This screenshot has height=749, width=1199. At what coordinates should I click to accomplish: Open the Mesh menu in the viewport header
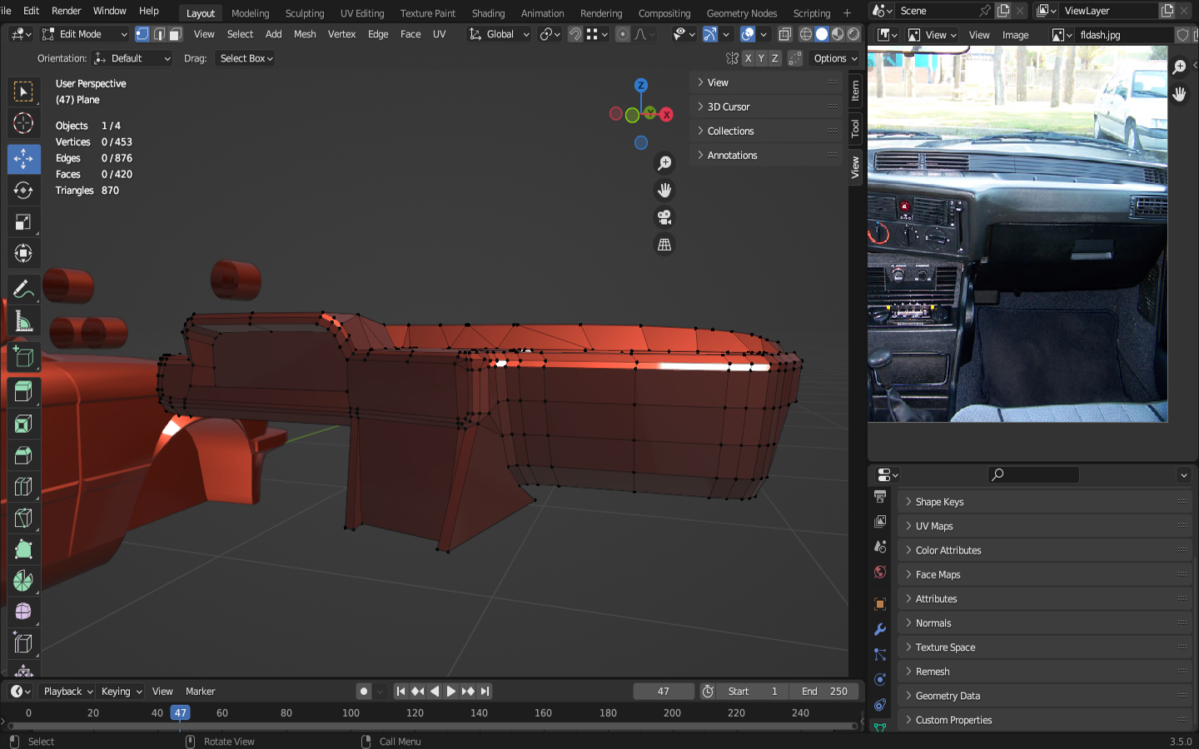click(305, 34)
